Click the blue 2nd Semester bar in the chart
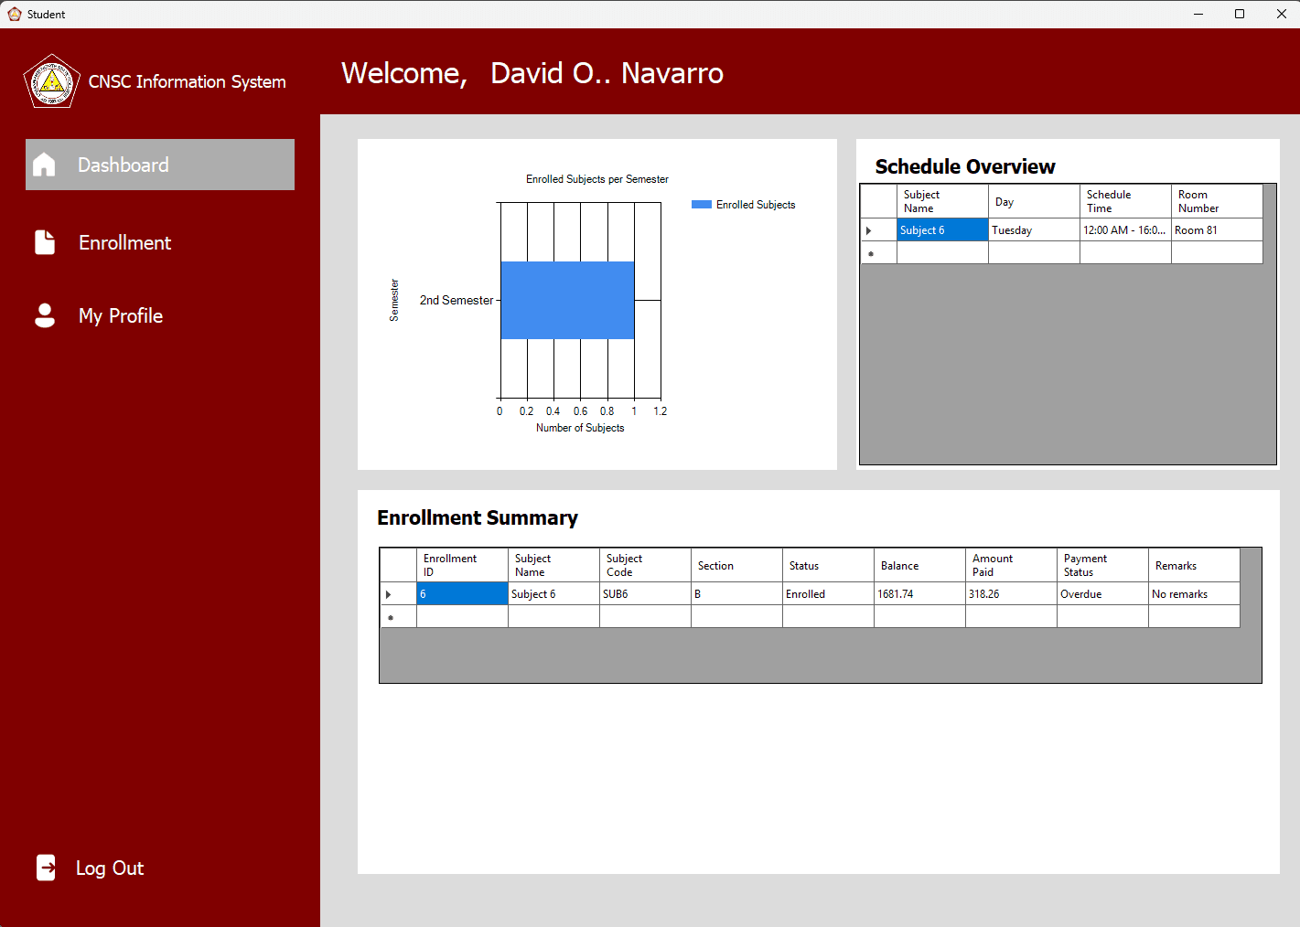The width and height of the screenshot is (1300, 927). pos(567,299)
